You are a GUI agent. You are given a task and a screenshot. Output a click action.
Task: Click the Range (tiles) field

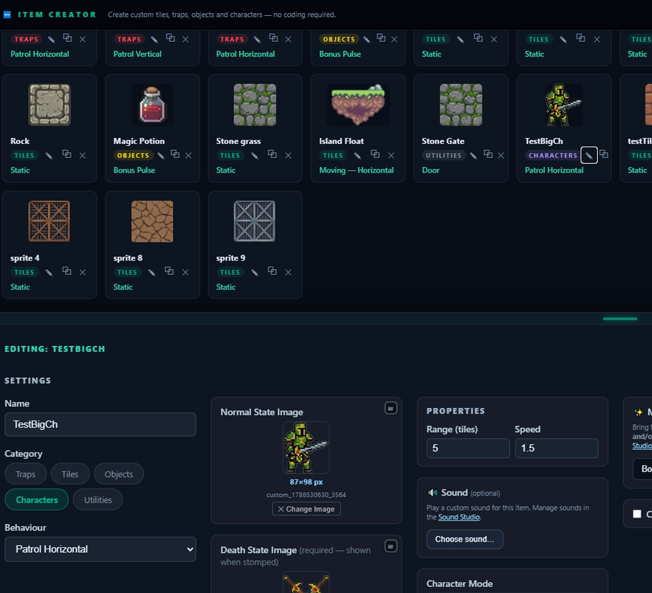tap(468, 448)
